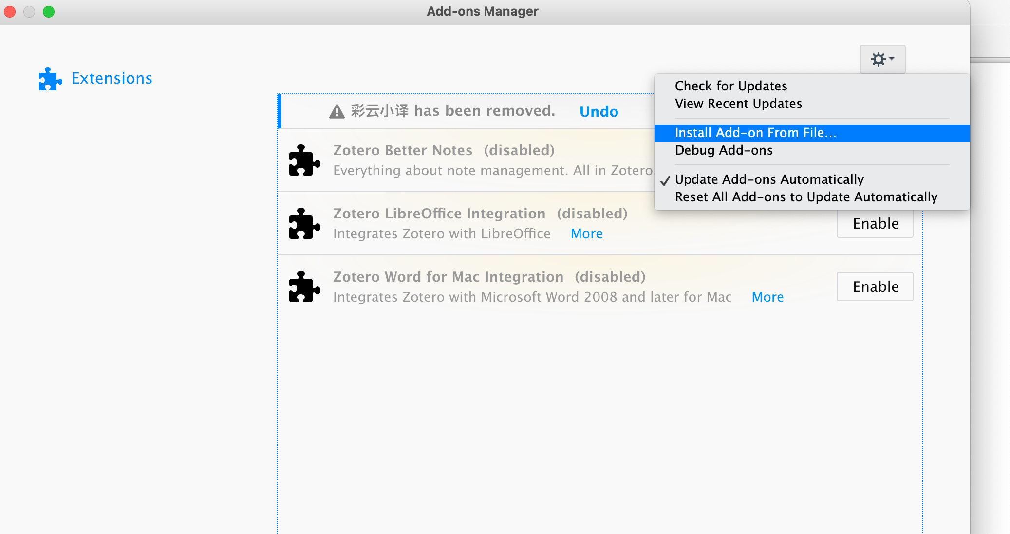
Task: Click the Zotero Better Notes extension icon
Action: coord(304,160)
